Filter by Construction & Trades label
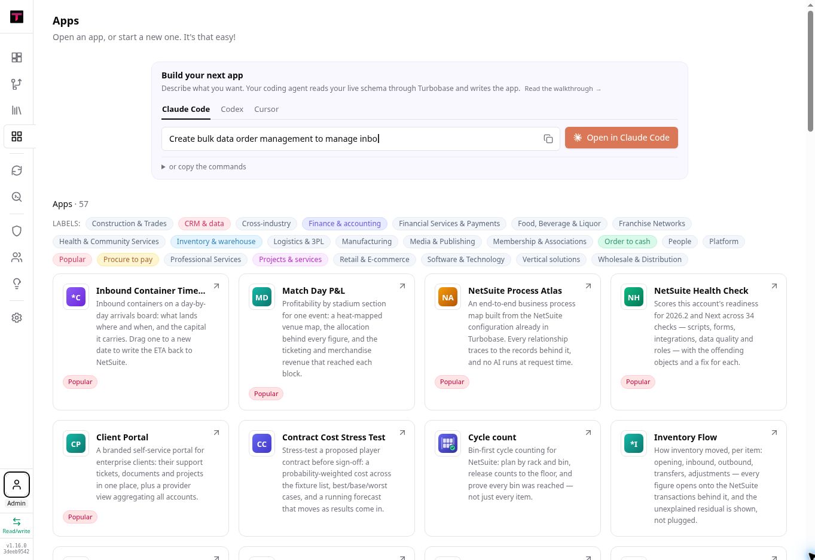Screen dimensions: 815x560 coord(129,224)
